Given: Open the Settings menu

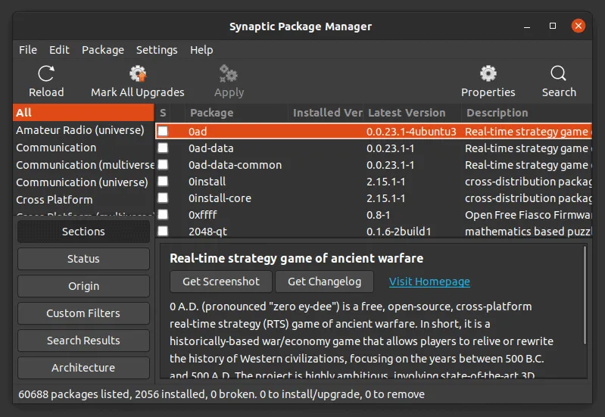Looking at the screenshot, I should tap(157, 50).
